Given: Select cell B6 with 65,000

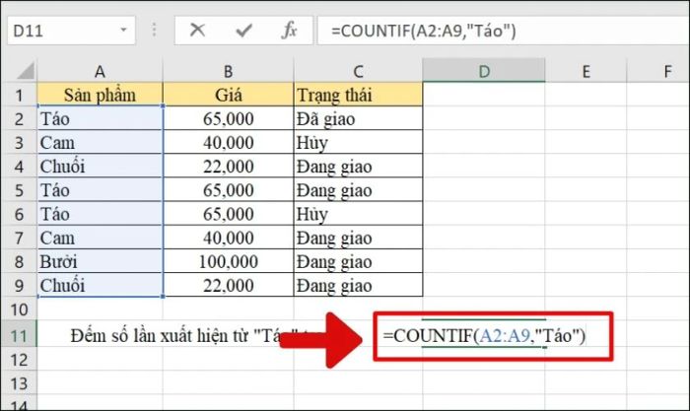Looking at the screenshot, I should point(228,214).
